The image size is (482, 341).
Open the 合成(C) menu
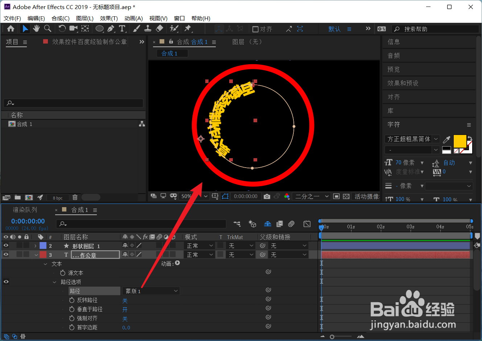click(x=61, y=18)
